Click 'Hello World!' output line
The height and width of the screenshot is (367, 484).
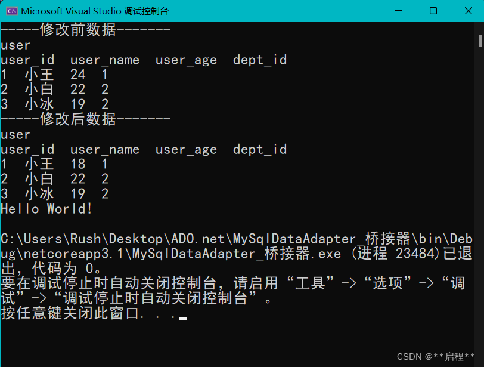click(46, 209)
